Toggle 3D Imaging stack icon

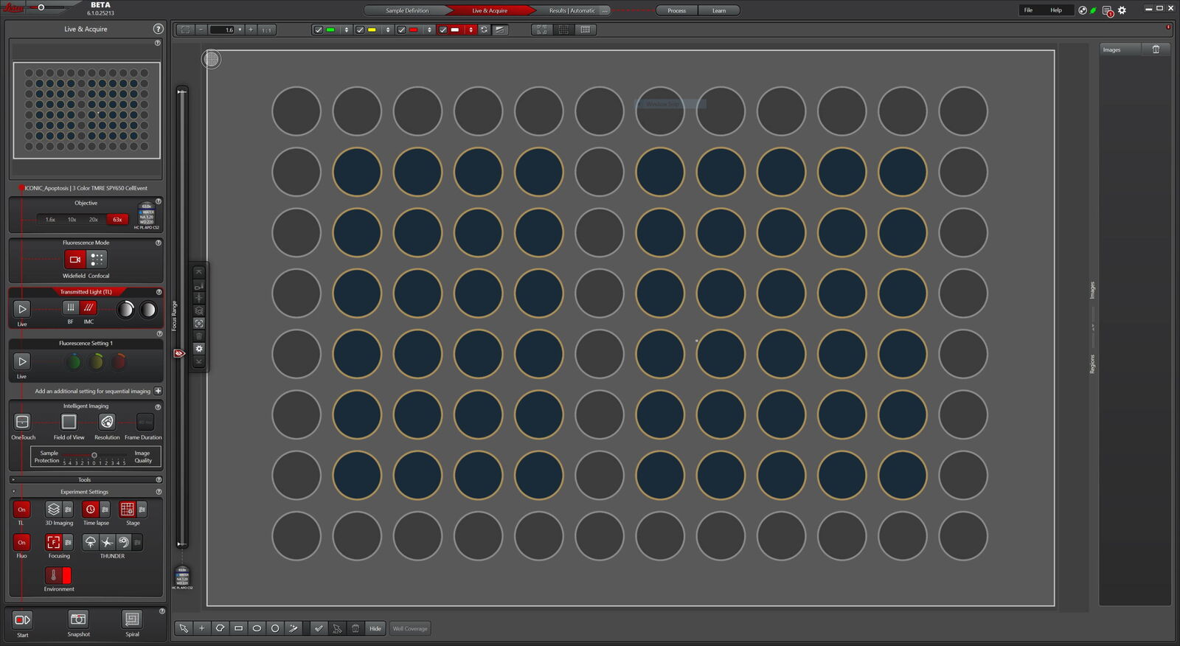(x=53, y=510)
